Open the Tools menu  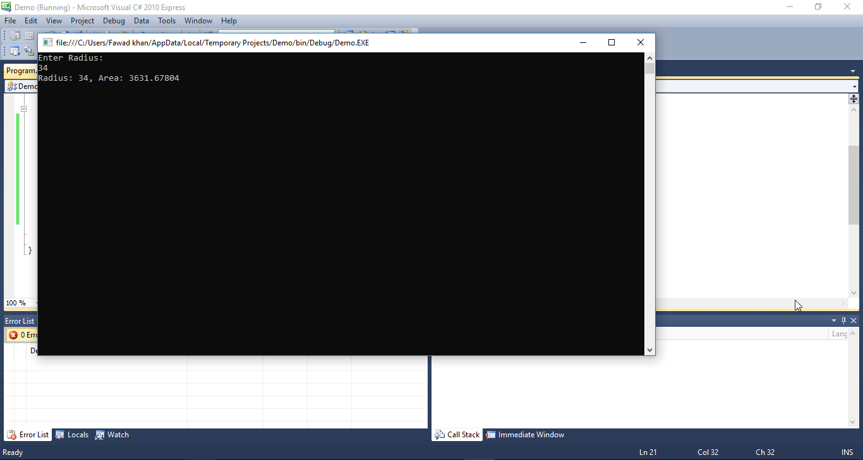click(167, 21)
